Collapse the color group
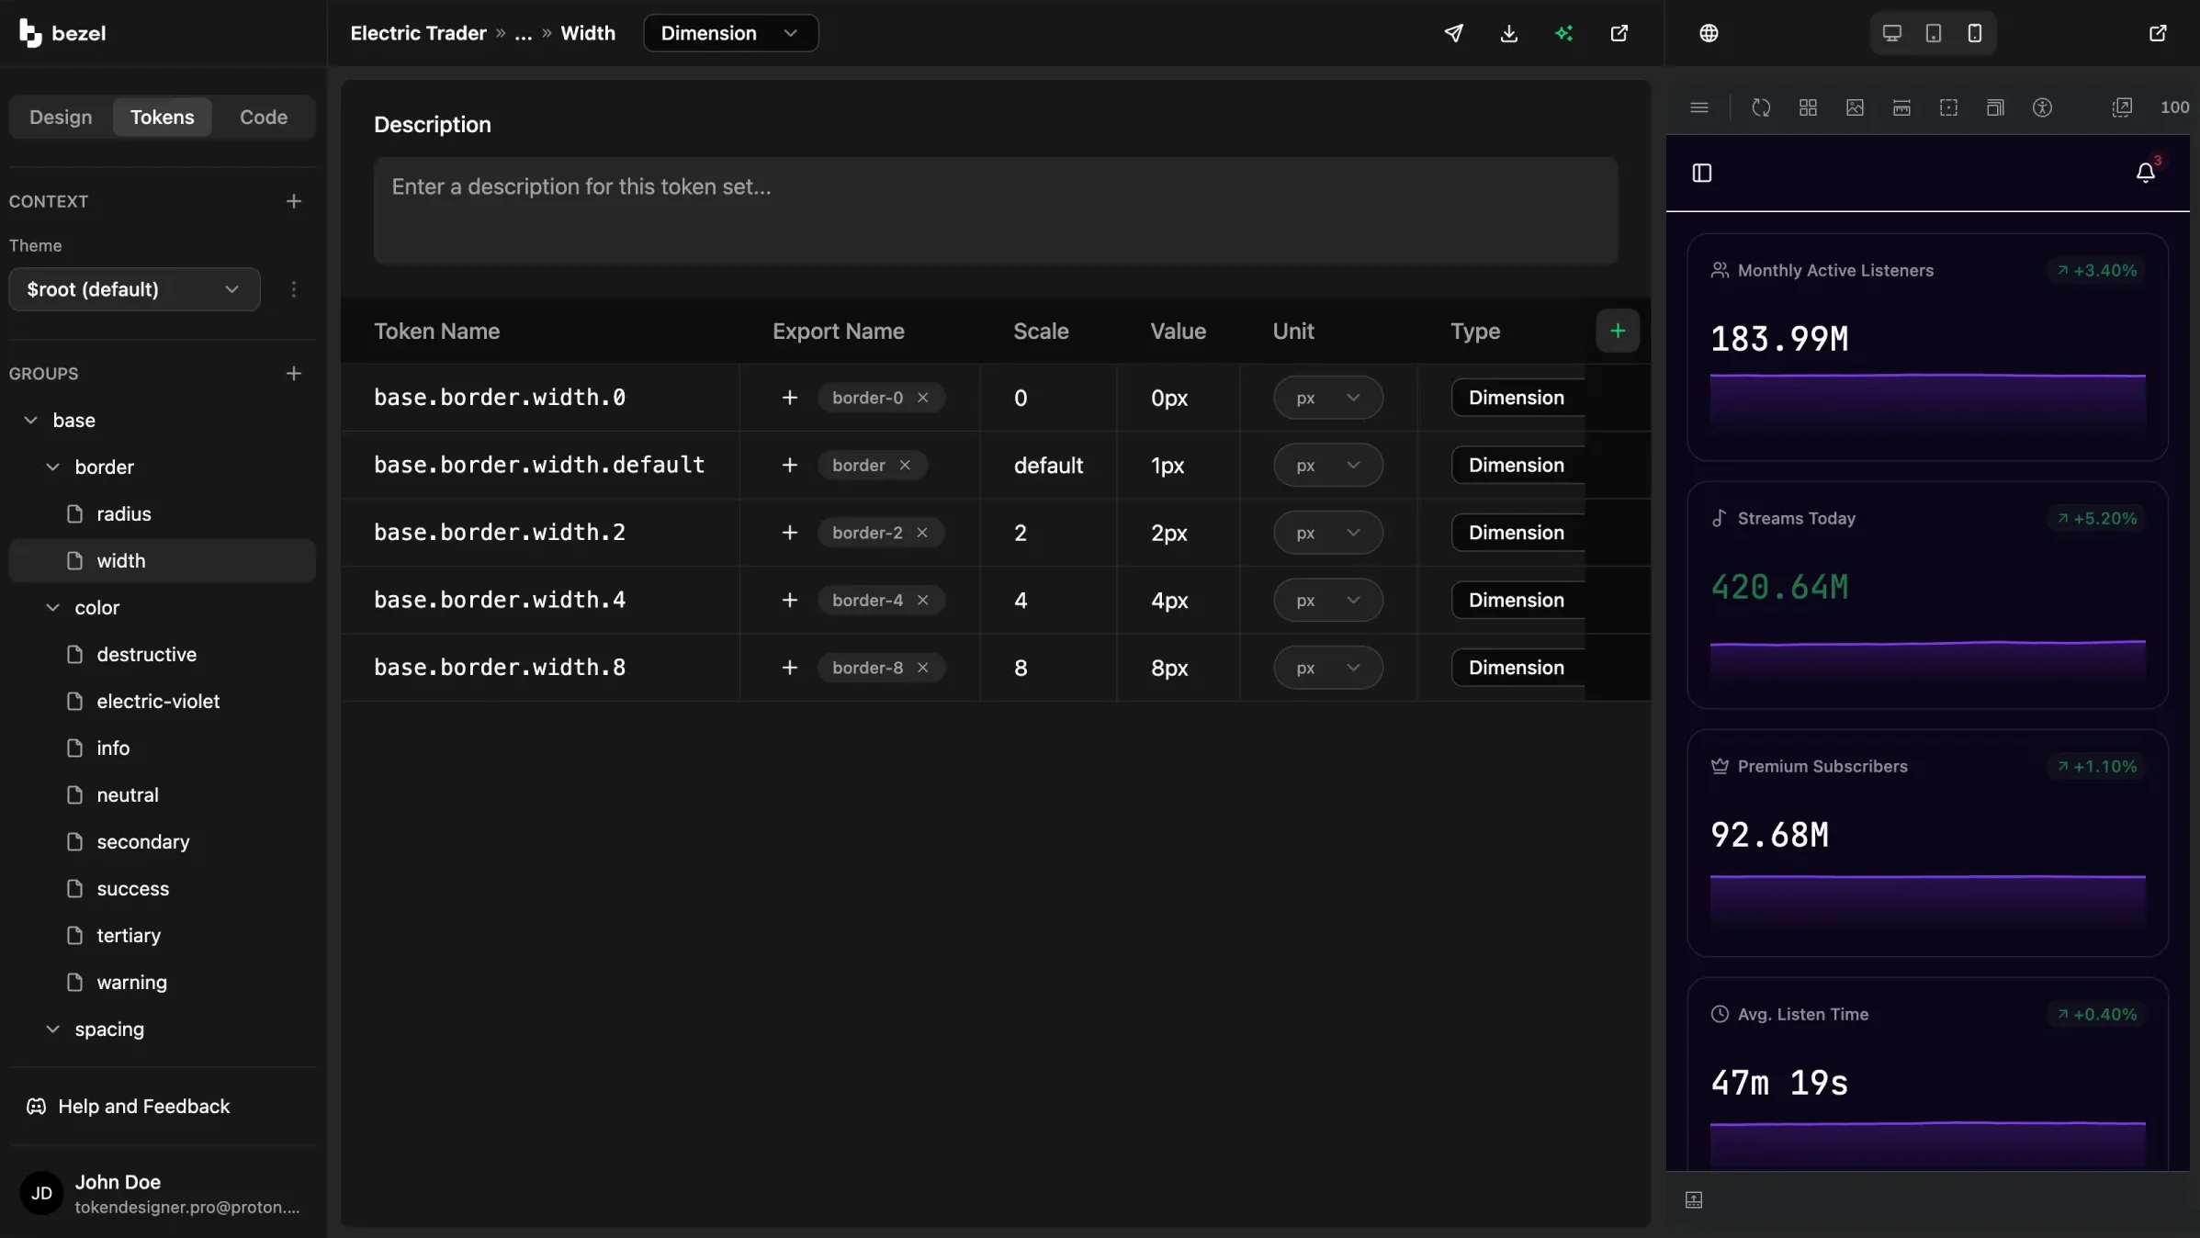Viewport: 2200px width, 1238px height. (52, 607)
